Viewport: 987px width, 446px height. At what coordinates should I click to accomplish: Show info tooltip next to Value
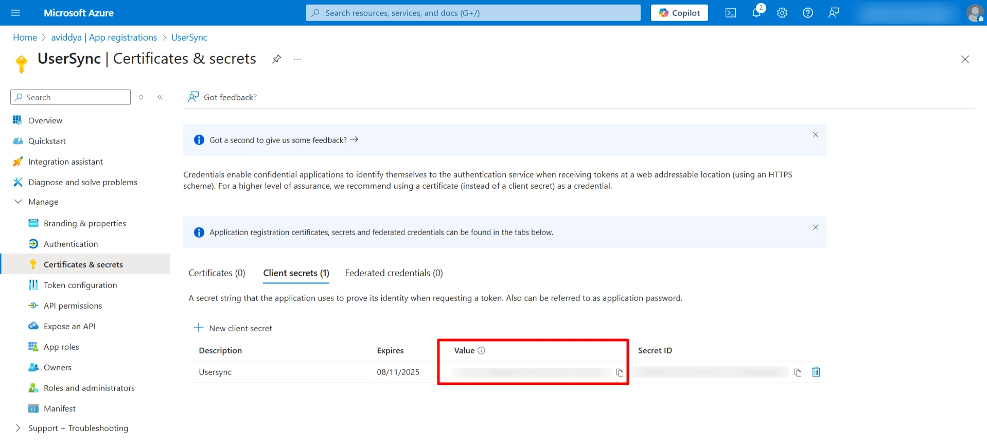[481, 350]
